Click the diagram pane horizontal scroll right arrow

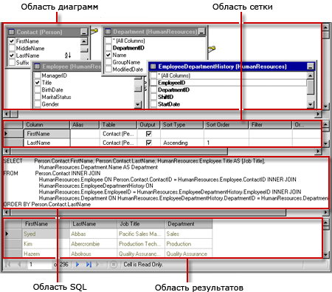tap(319, 114)
